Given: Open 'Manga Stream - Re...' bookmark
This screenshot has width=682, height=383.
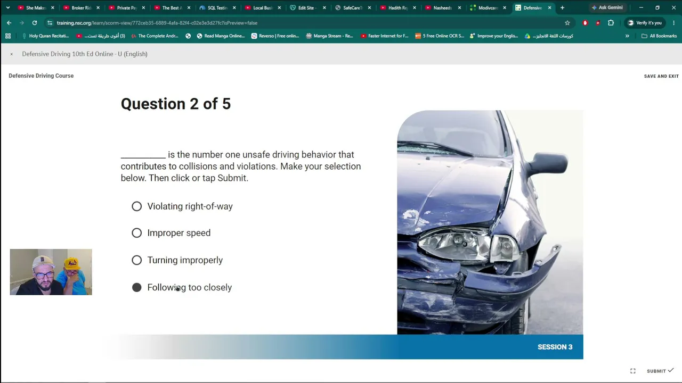Looking at the screenshot, I should pos(329,36).
